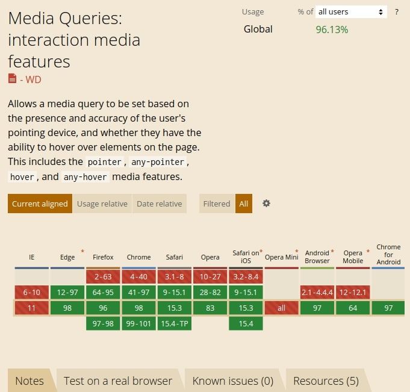
Task: Click the Safari on iOS 9-15.1 cell
Action: (x=246, y=292)
